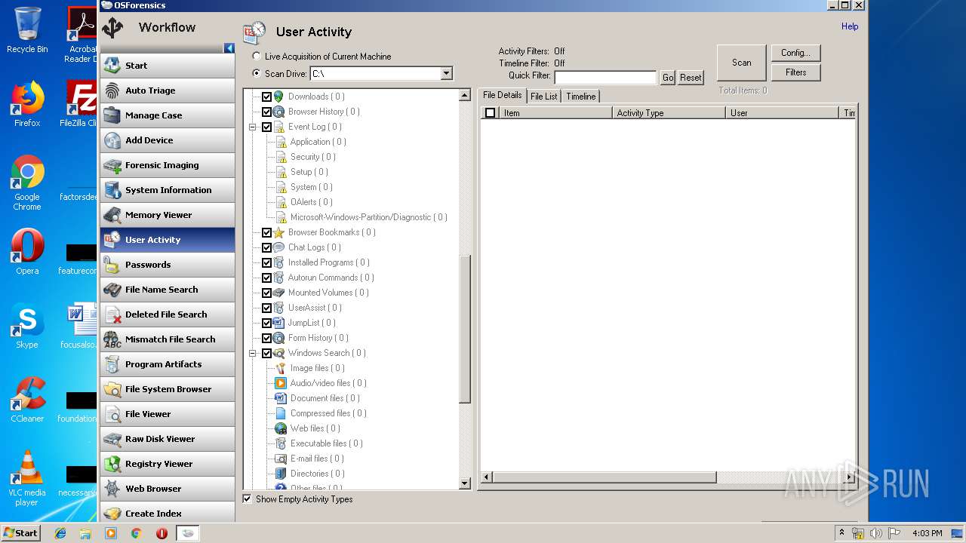Collapse the Event Log tree node
This screenshot has width=966, height=543.
coord(253,127)
